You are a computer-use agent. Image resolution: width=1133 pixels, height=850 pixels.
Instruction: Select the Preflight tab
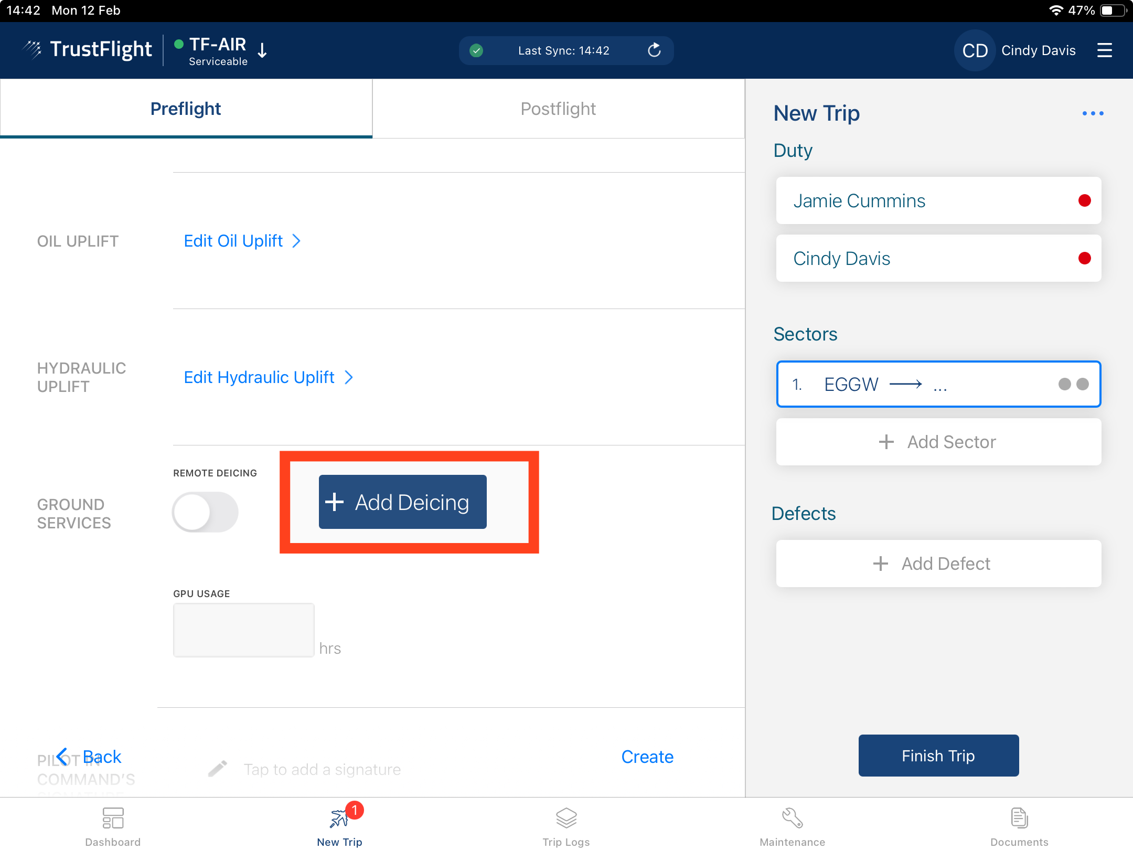click(186, 109)
